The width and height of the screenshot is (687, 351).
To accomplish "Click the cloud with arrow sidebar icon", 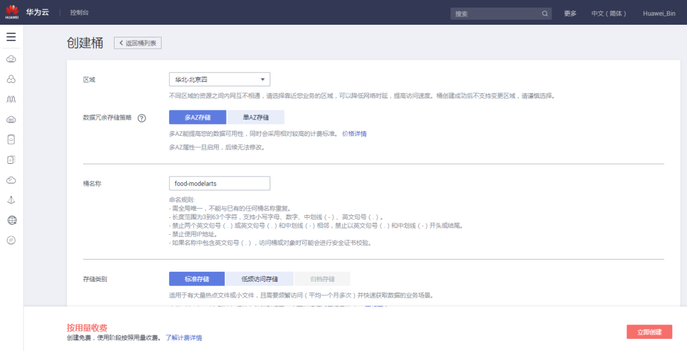I will tap(11, 180).
